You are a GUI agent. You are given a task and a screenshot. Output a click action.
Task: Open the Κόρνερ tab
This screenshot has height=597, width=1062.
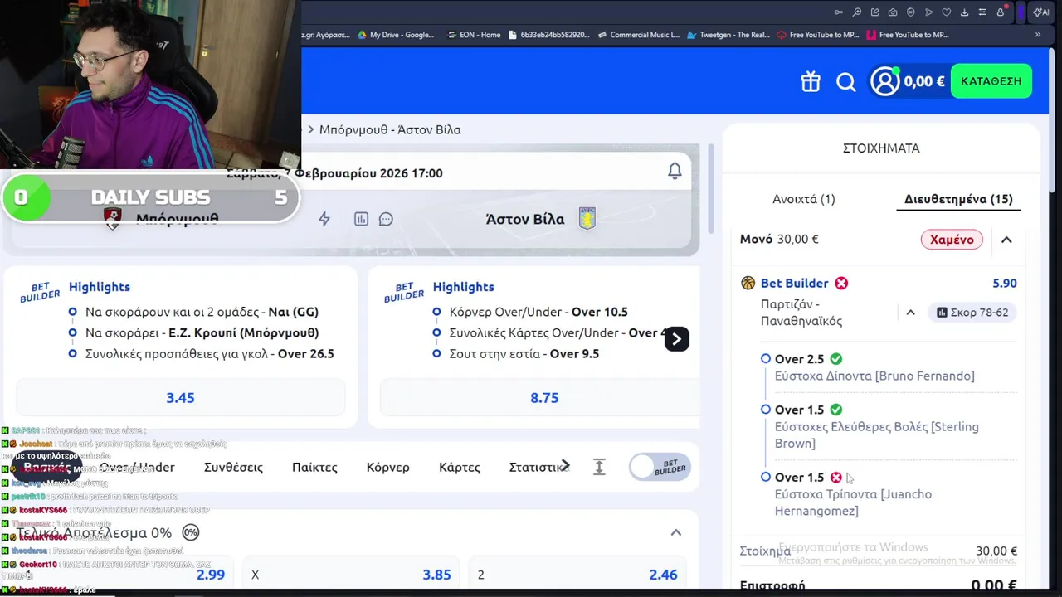pyautogui.click(x=387, y=467)
